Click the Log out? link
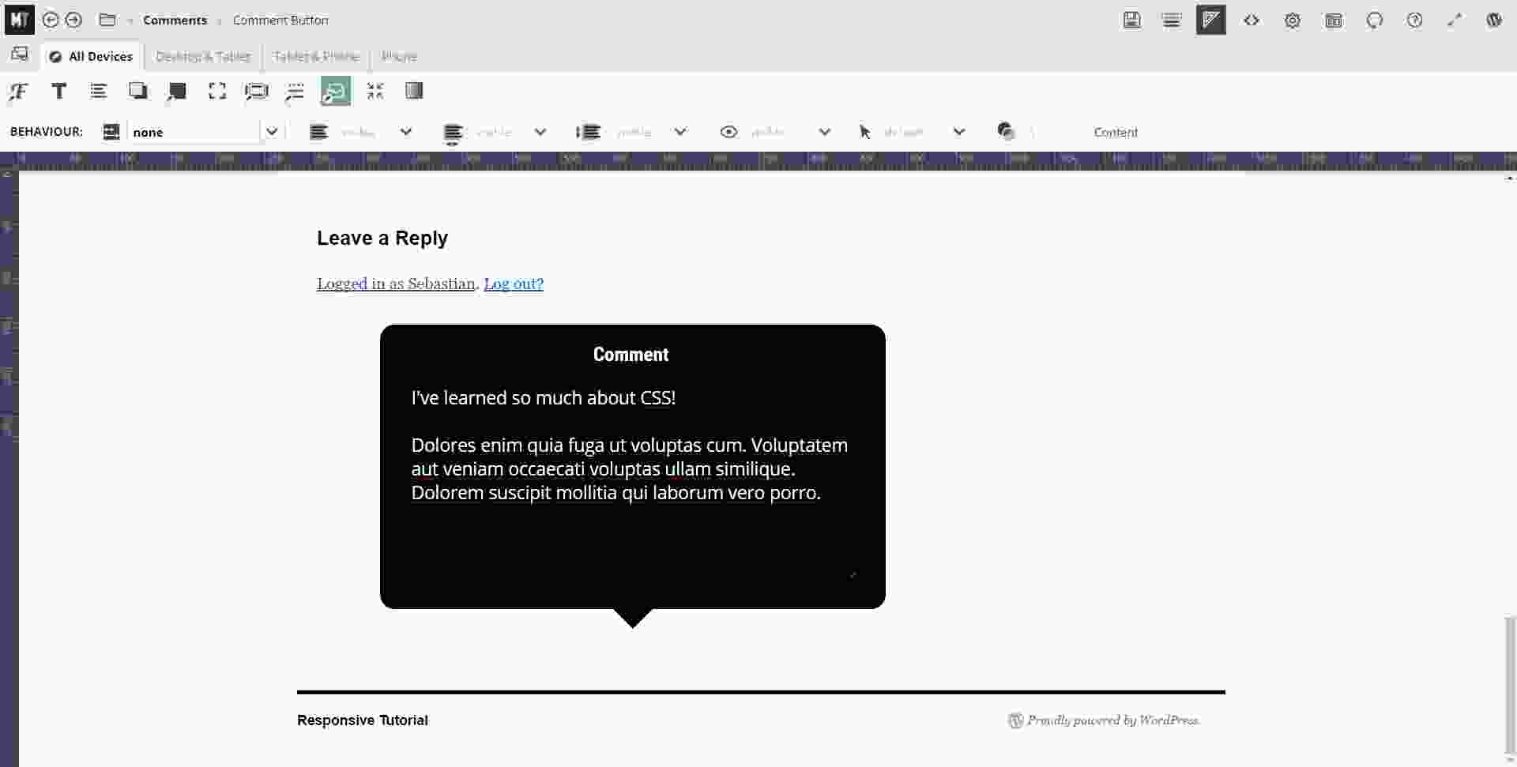The height and width of the screenshot is (767, 1517). point(514,284)
